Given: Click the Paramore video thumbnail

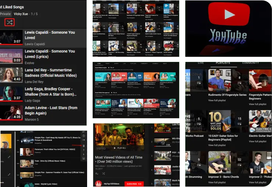Looking at the screenshot, I should pos(27,152).
